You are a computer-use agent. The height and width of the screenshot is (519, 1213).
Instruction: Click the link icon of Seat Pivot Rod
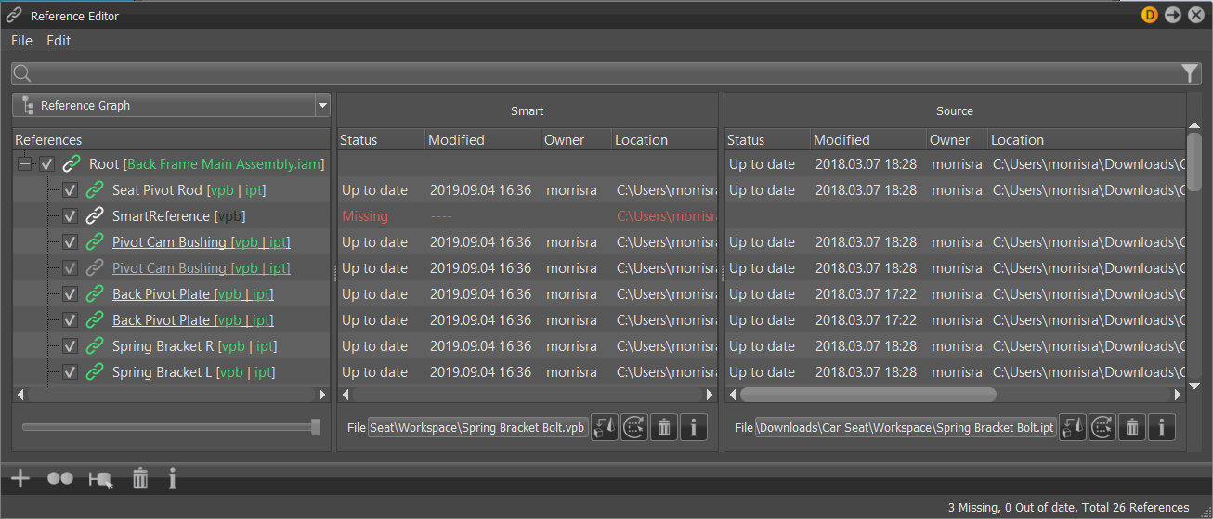pyautogui.click(x=95, y=190)
